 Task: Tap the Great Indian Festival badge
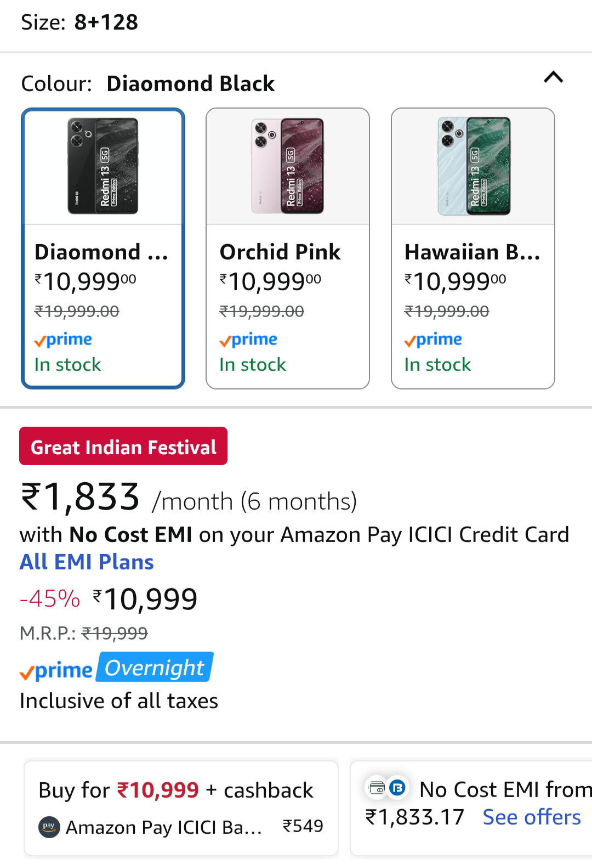click(x=123, y=447)
